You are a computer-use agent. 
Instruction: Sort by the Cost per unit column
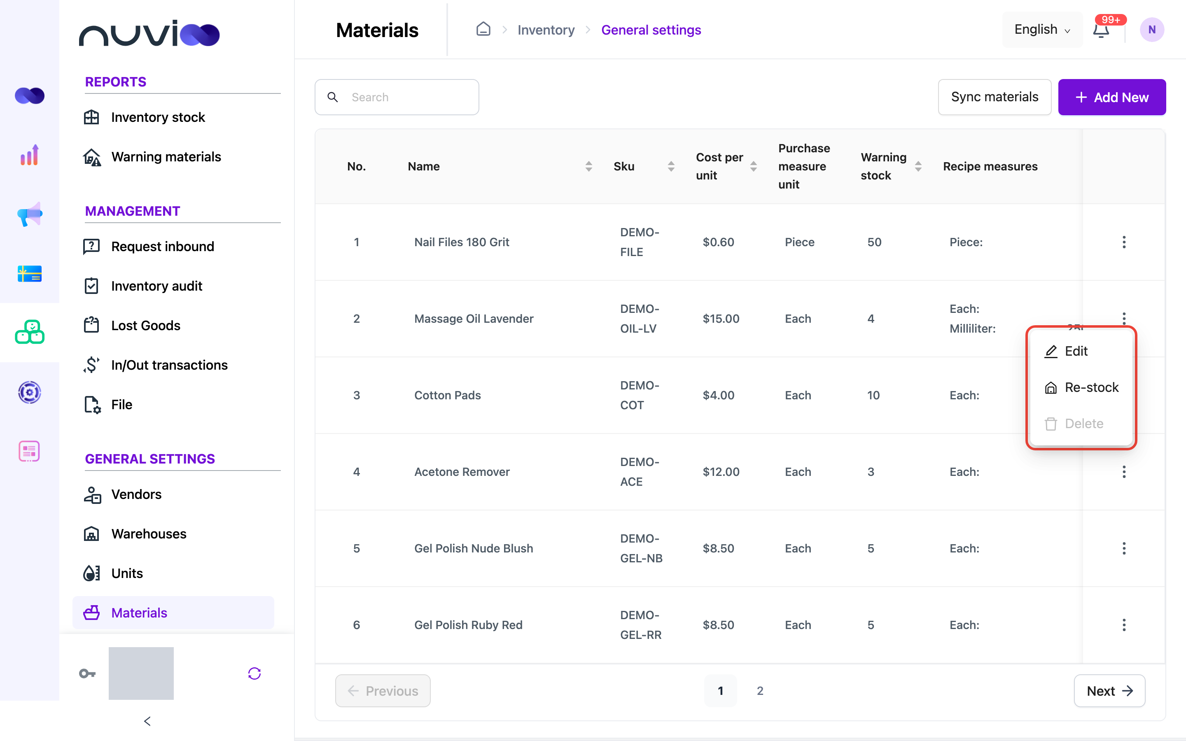753,167
